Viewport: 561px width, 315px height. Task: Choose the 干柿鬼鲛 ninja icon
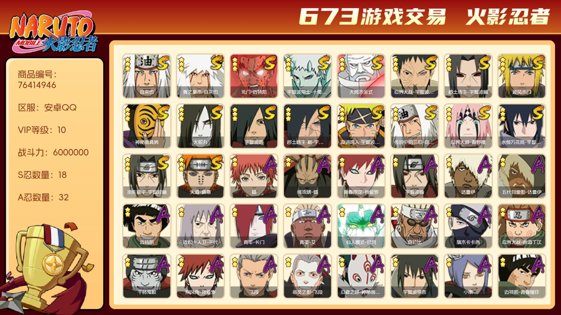[x=147, y=276]
